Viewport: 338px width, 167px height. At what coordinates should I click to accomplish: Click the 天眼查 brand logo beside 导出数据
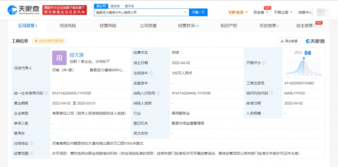(x=315, y=41)
